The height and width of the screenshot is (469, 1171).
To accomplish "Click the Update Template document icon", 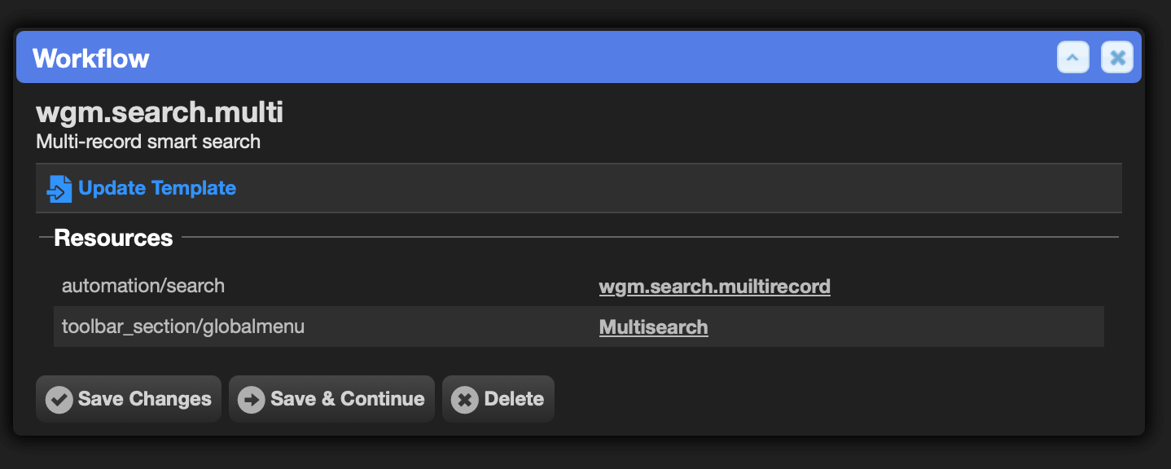I will click(59, 188).
